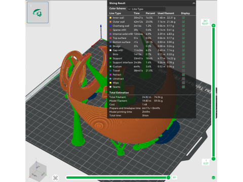Select the plate 1 thumbnail
The image size is (243, 182).
click(37, 13)
